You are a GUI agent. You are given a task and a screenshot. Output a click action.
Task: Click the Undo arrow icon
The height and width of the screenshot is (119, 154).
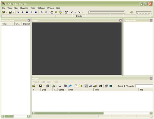(x=72, y=12)
